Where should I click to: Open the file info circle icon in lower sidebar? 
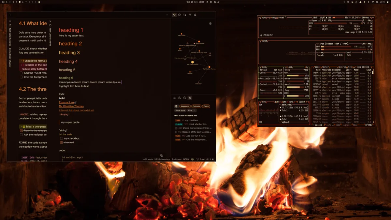coord(184,98)
